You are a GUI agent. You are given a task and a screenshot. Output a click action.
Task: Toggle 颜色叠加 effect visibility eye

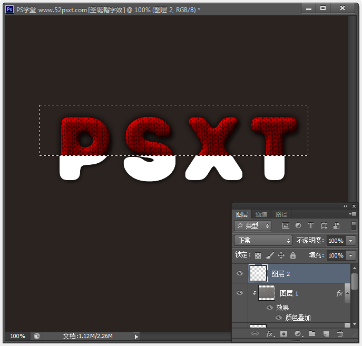click(x=279, y=318)
